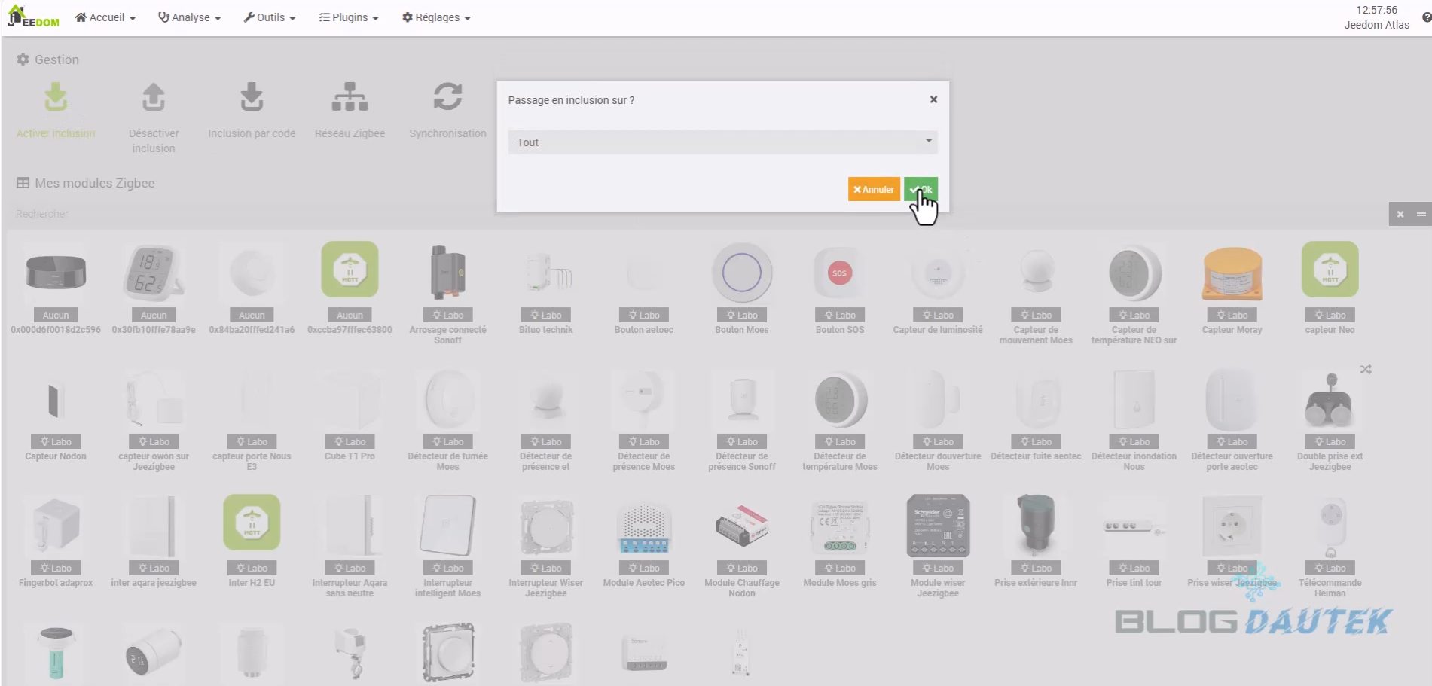The width and height of the screenshot is (1432, 686).
Task: Expand the Plugins dropdown menu
Action: [x=349, y=17]
